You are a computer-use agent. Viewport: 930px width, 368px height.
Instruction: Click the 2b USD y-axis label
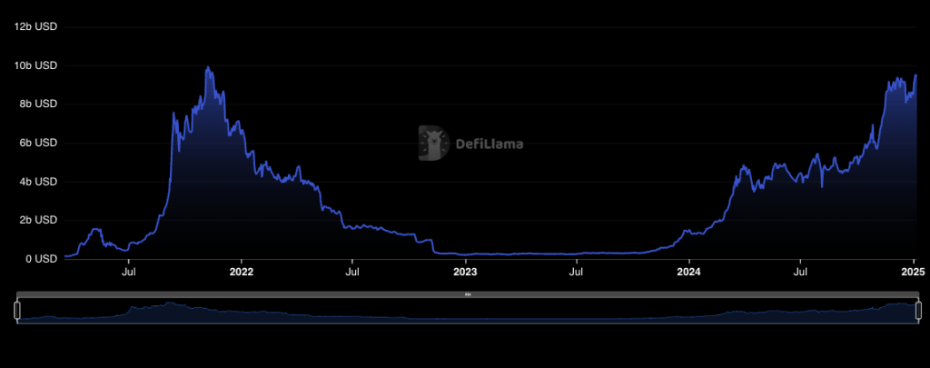38,220
